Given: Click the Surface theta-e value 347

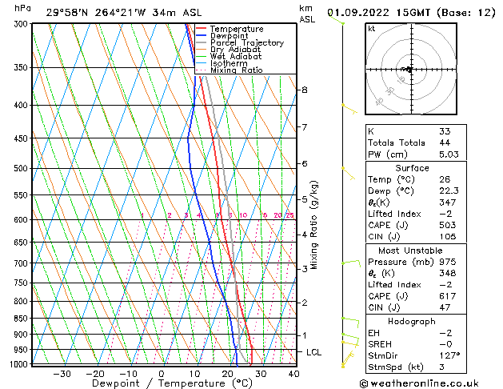Looking at the screenshot, I should [448, 203].
